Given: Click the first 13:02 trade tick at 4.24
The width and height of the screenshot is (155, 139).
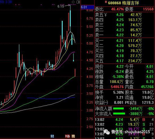Looking at the screenshot, I should pos(124,120).
